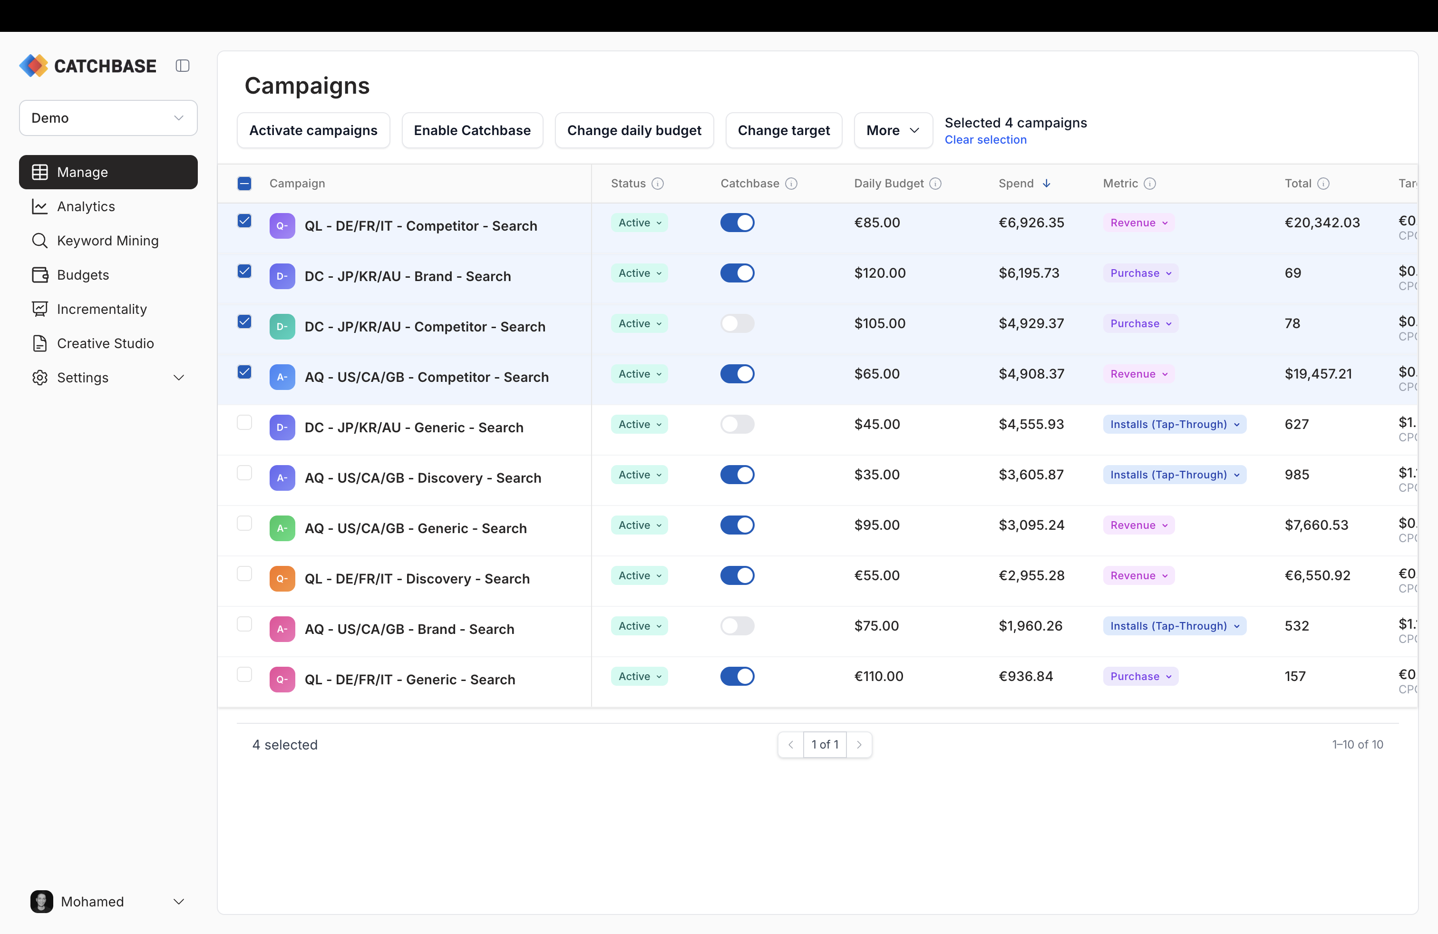1438x934 pixels.
Task: Click the Incrementality chart icon
Action: tap(40, 309)
